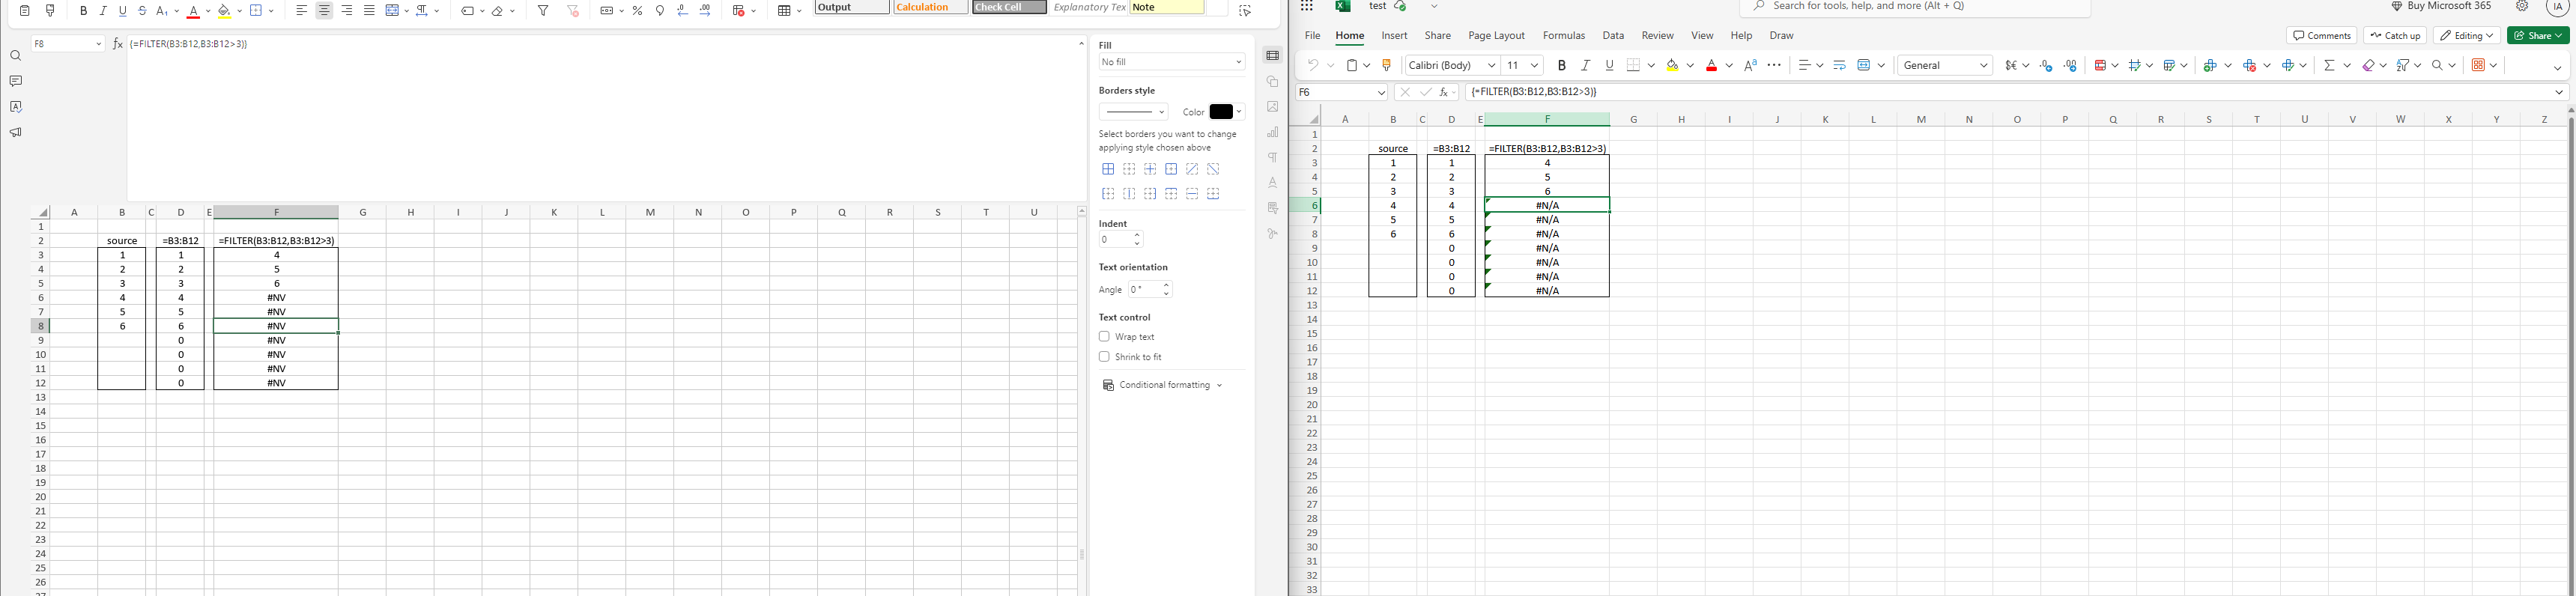Open the cell settings icon in right sidebar
The width and height of the screenshot is (2576, 596).
click(x=1273, y=56)
